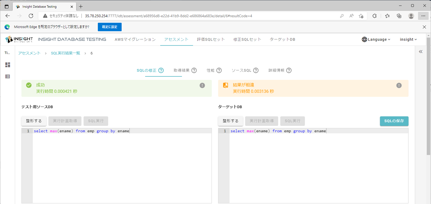Click the read aloud icon in address bar
431x204 pixels.
click(x=352, y=16)
